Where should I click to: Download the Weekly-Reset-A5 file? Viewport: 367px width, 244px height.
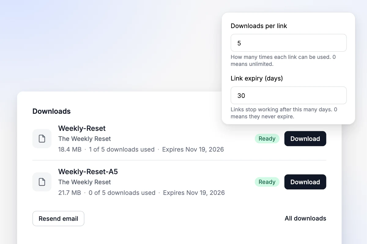click(305, 182)
